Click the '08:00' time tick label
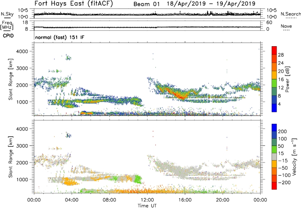 (109, 200)
